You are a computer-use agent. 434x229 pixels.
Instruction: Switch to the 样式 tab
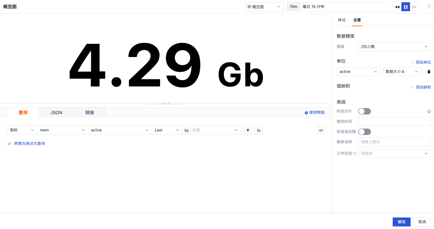click(342, 20)
